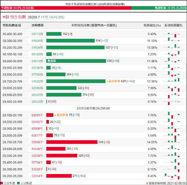Screen dimensions: 187x185
Task: Click the five-day sparkline in the 28,200-28,299 row
Action: pos(172,176)
